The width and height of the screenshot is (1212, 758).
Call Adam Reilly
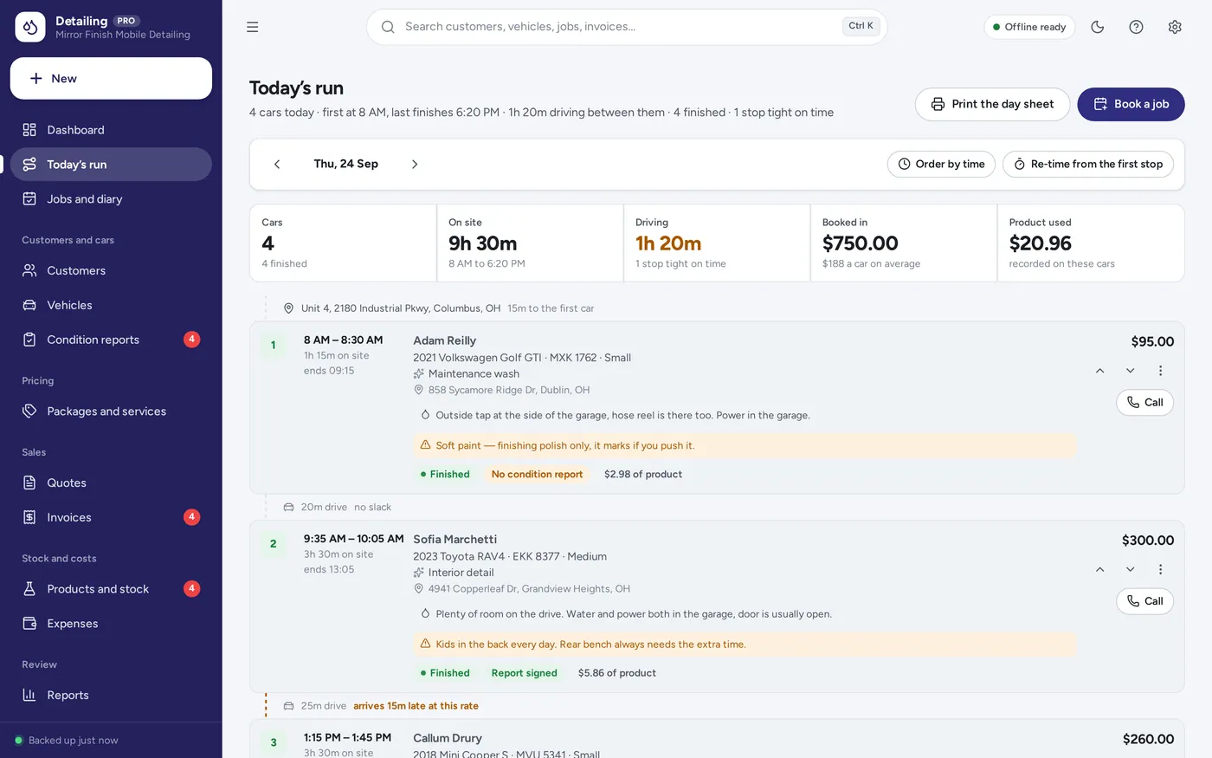pyautogui.click(x=1144, y=402)
